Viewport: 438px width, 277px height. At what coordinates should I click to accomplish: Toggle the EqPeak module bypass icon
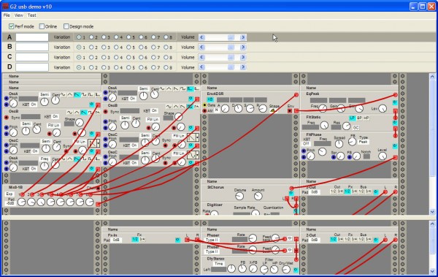395,102
